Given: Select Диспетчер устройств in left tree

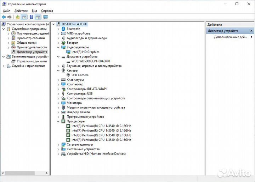Looking at the screenshot, I should (32, 52).
